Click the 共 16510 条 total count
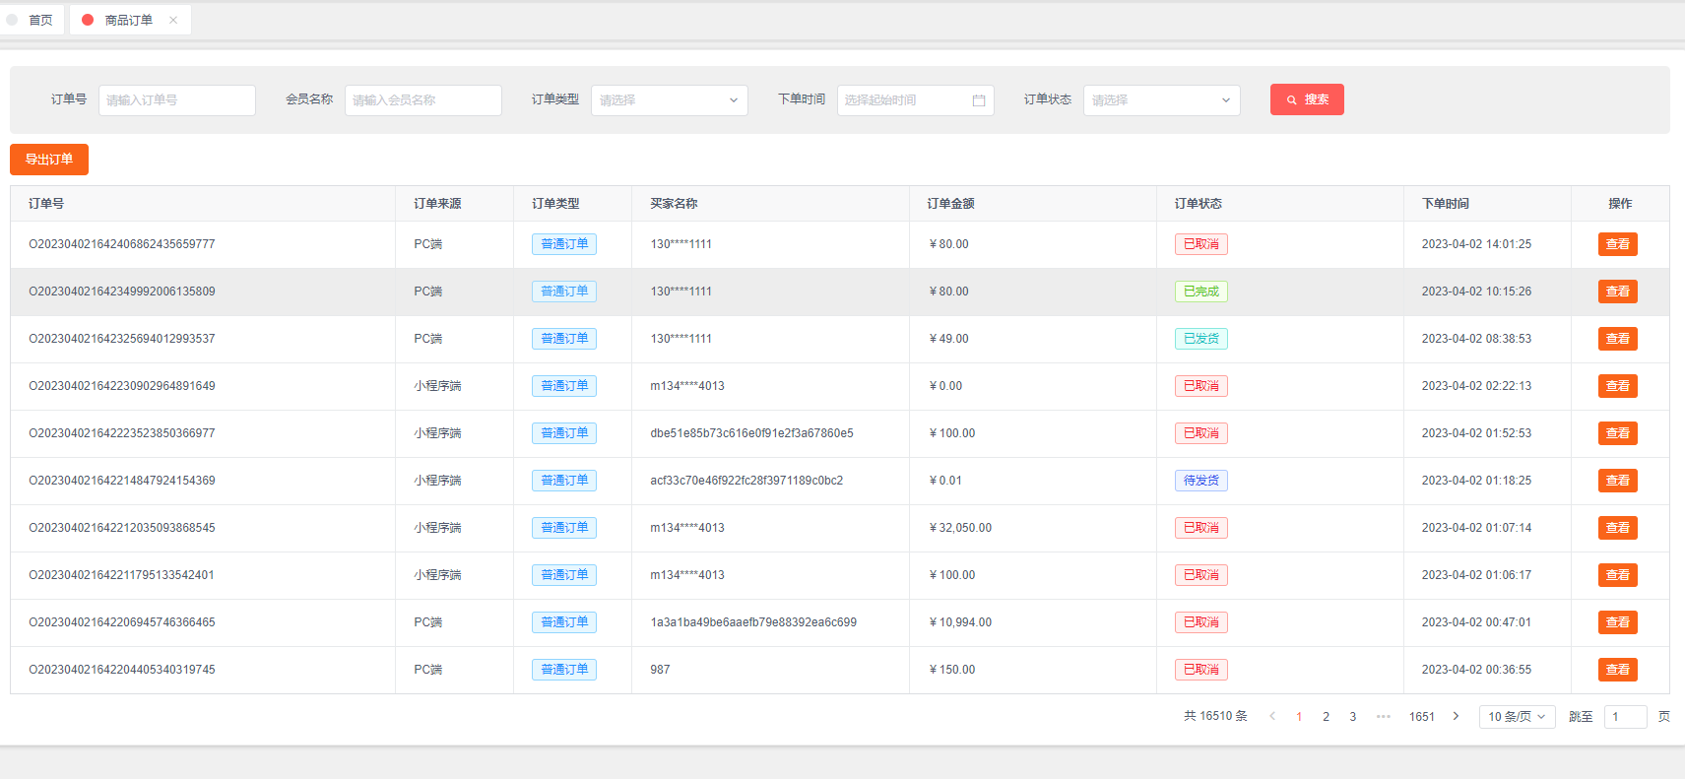The height and width of the screenshot is (779, 1685). pos(1215,717)
